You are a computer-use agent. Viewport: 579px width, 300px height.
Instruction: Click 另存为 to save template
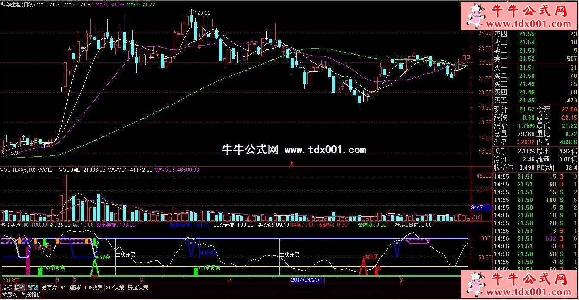(49, 287)
